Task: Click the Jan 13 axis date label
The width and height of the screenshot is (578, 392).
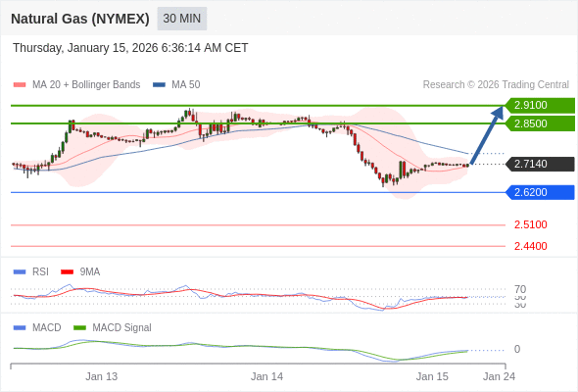Action: click(x=101, y=376)
